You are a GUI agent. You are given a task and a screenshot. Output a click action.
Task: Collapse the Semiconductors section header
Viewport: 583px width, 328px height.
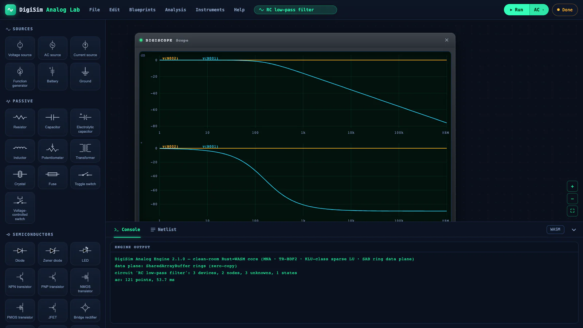point(30,234)
